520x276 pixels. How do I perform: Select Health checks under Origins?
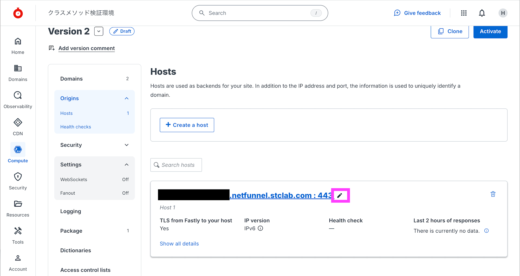click(x=76, y=127)
